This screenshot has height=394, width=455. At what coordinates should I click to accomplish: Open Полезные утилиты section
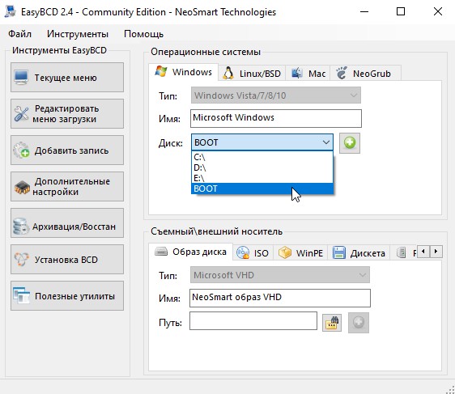point(67,296)
